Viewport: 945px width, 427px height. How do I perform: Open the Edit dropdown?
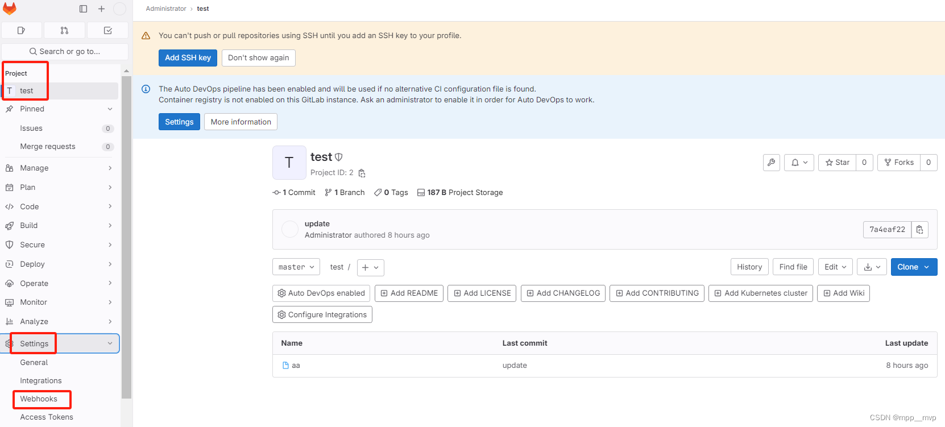coord(835,267)
